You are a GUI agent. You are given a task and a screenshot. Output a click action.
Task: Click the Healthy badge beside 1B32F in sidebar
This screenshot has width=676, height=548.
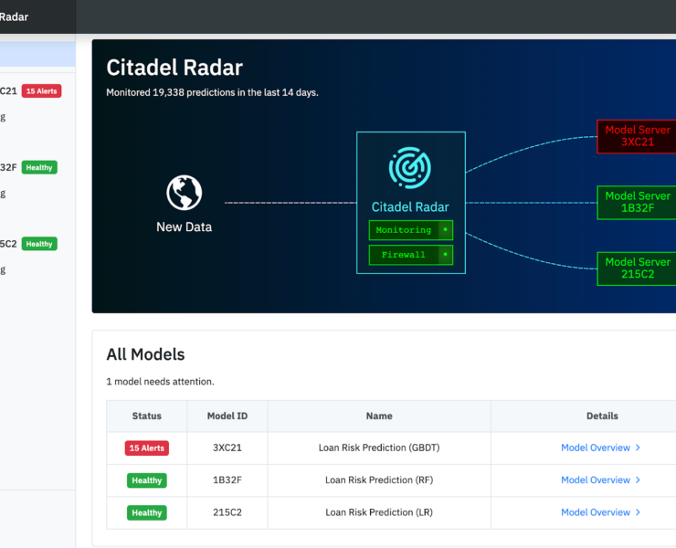[39, 167]
